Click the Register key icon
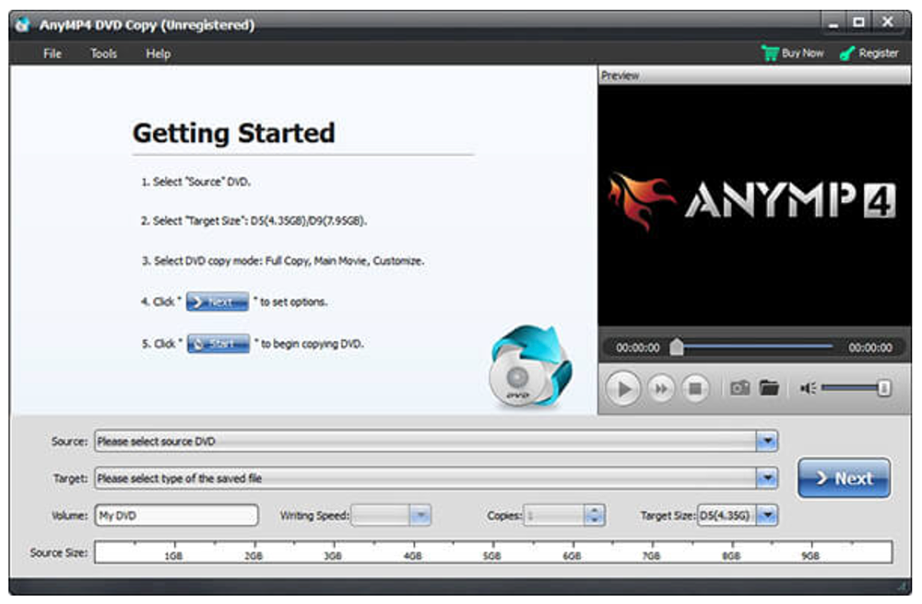 [847, 53]
